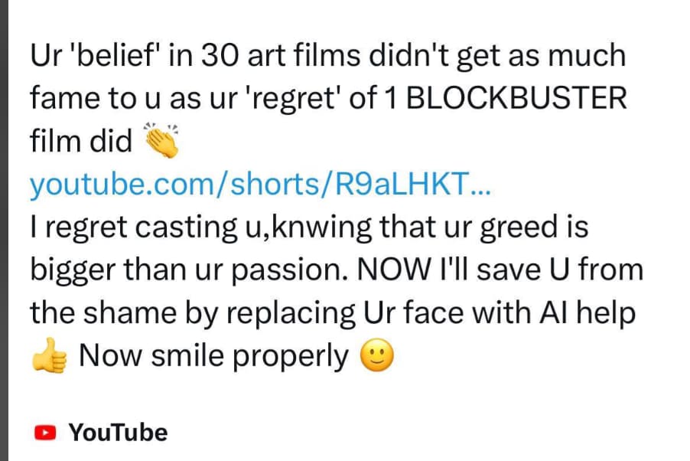Click the text "Now smile properly"

click(x=213, y=356)
